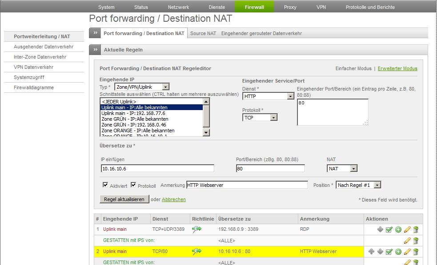Toggle the Aktiviert checkbox
Viewport: 437px width, 265px height.
(105, 185)
